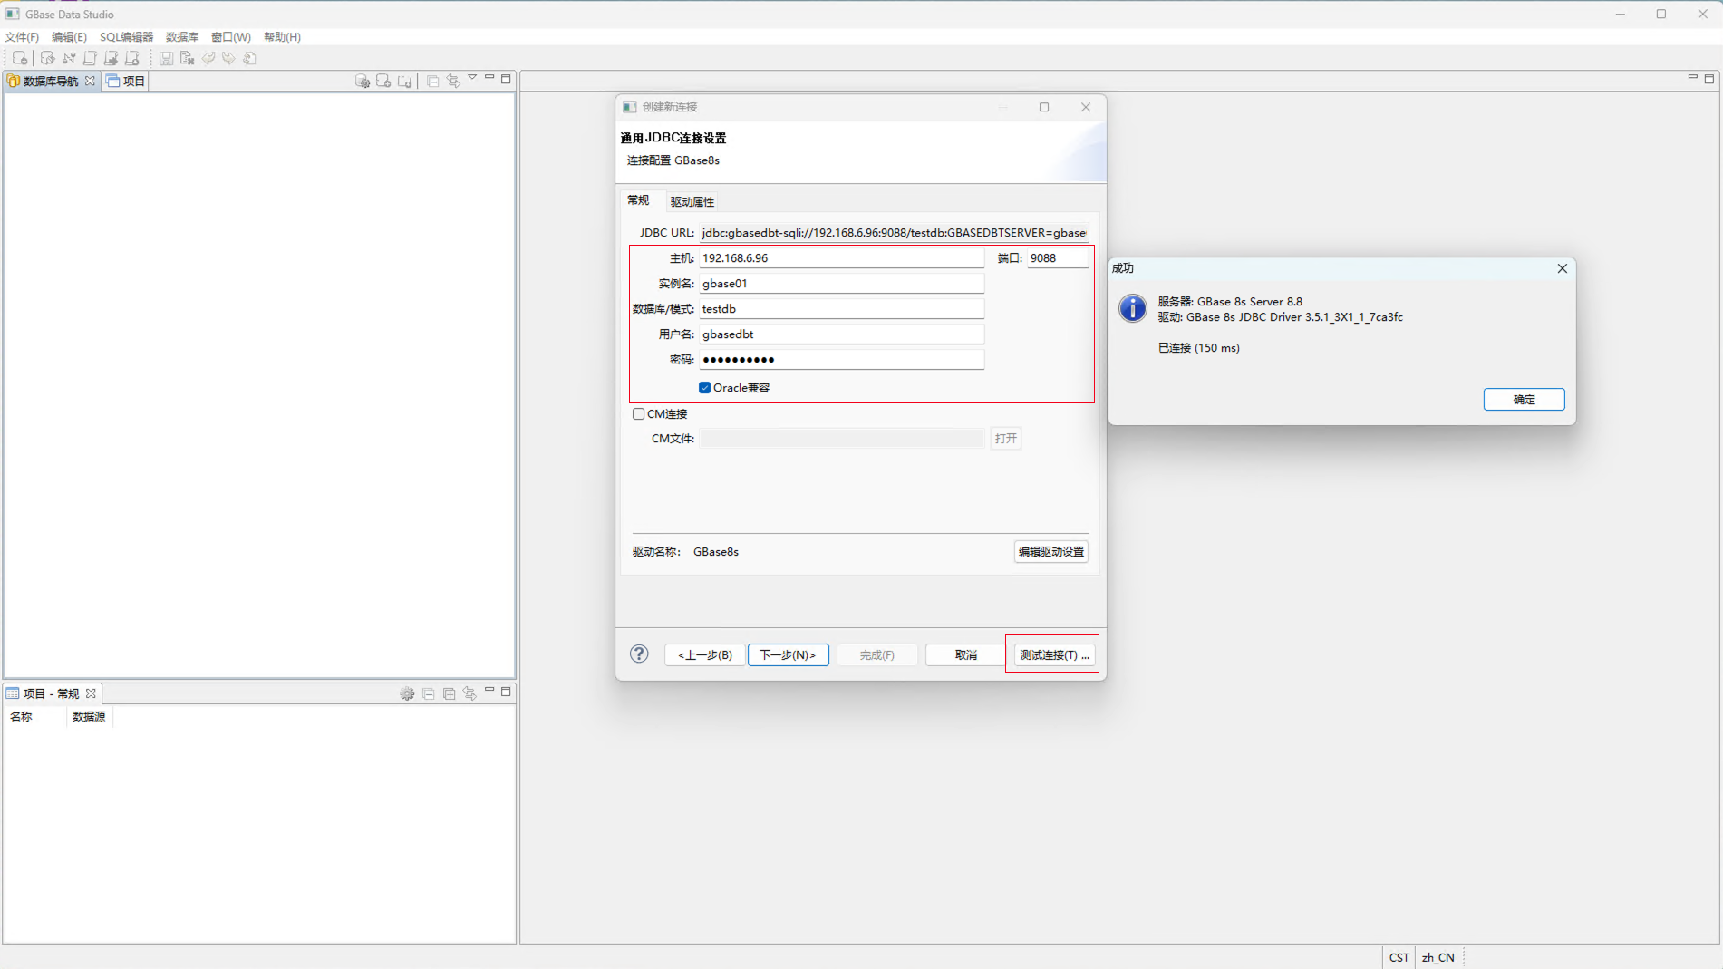Image resolution: width=1723 pixels, height=969 pixels.
Task: Click the help question mark in the dialog
Action: point(639,654)
